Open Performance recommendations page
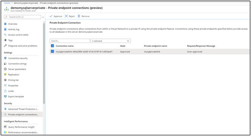 coord(23,133)
